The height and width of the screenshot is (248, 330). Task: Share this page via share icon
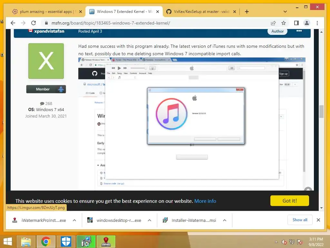point(273,23)
